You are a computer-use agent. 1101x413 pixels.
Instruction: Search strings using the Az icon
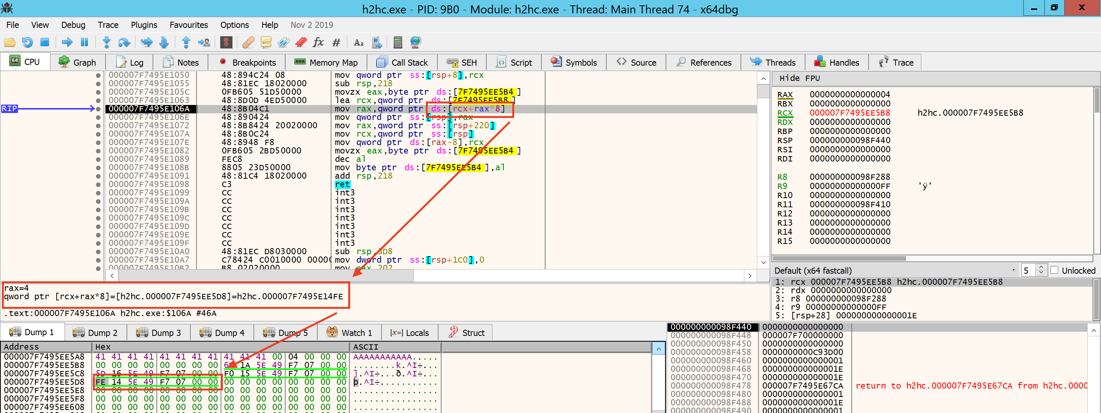pyautogui.click(x=359, y=42)
